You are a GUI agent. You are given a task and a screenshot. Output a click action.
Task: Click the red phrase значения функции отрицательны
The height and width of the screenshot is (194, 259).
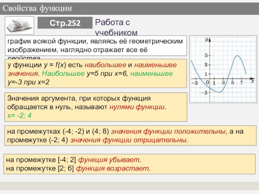(129, 141)
